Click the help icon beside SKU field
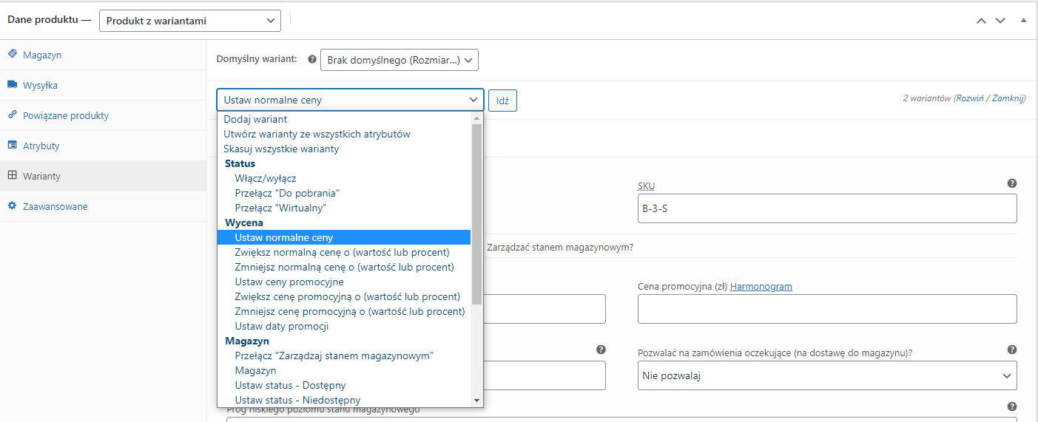 pyautogui.click(x=1011, y=183)
